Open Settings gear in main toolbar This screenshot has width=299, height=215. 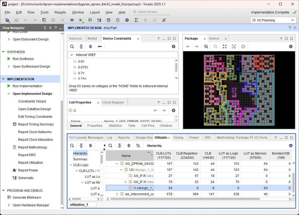pos(127,20)
